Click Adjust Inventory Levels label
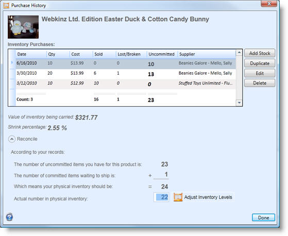Image resolution: width=288 pixels, height=236 pixels. click(208, 197)
